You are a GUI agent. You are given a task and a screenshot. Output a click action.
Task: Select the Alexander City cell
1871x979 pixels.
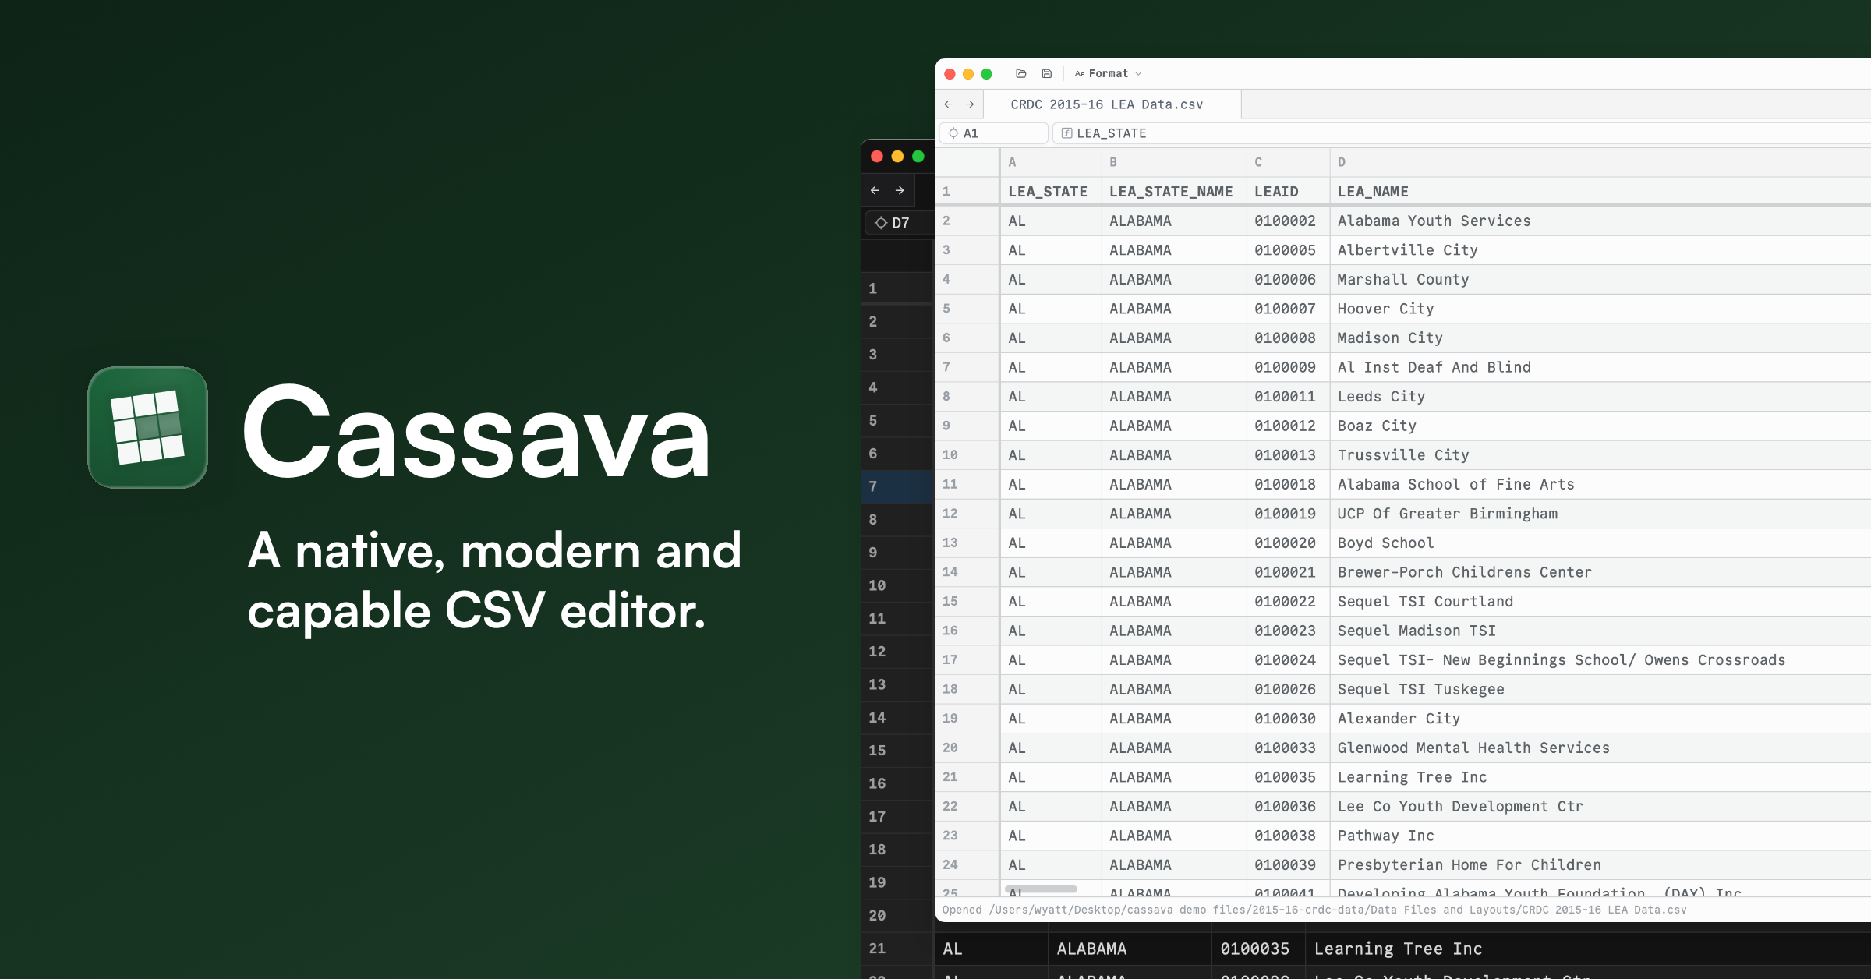pos(1600,719)
